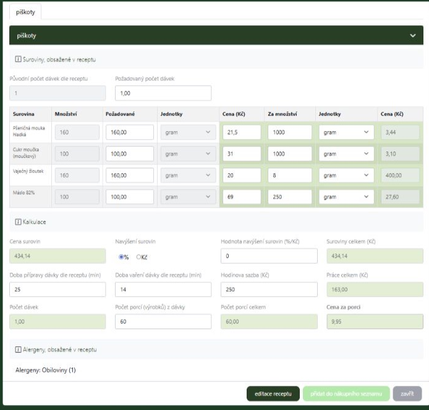Screen dimensions: 429x410
Task: Click the Původní počet dávek dle receptu field
Action: 57,93
